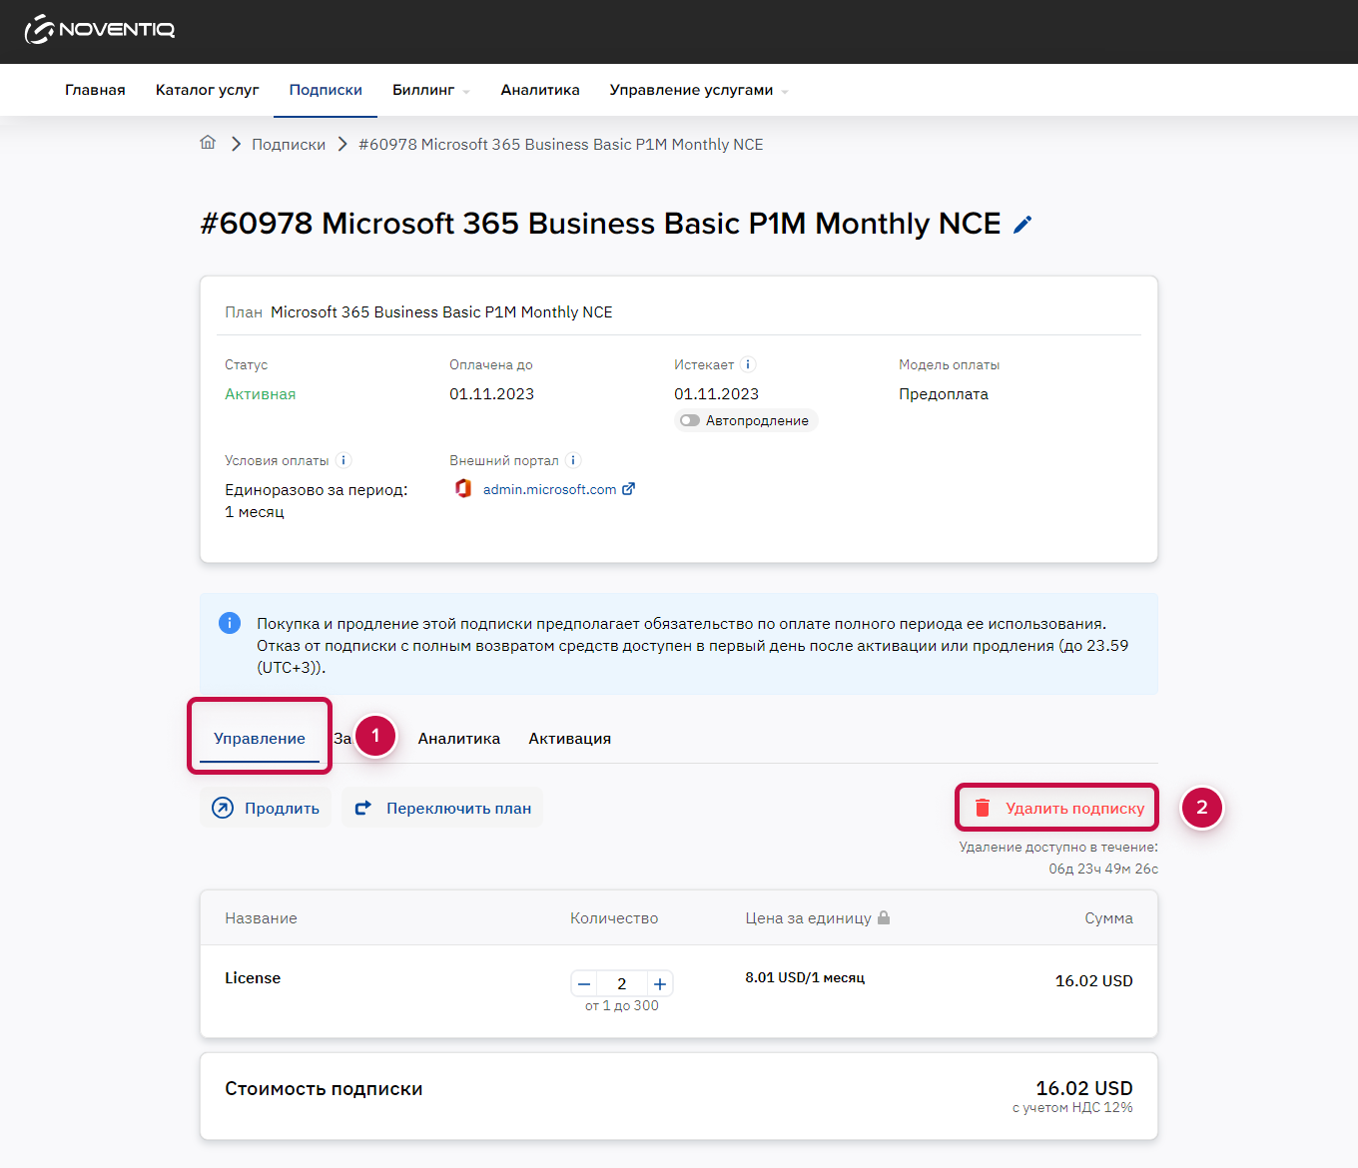Click the 'Оплачена до' date 01.11.2023
The image size is (1358, 1168).
pyautogui.click(x=491, y=393)
